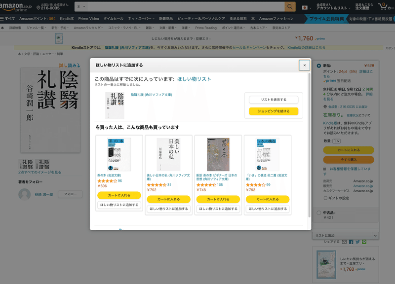
Task: Close the wish list dialog
Action: click(304, 65)
